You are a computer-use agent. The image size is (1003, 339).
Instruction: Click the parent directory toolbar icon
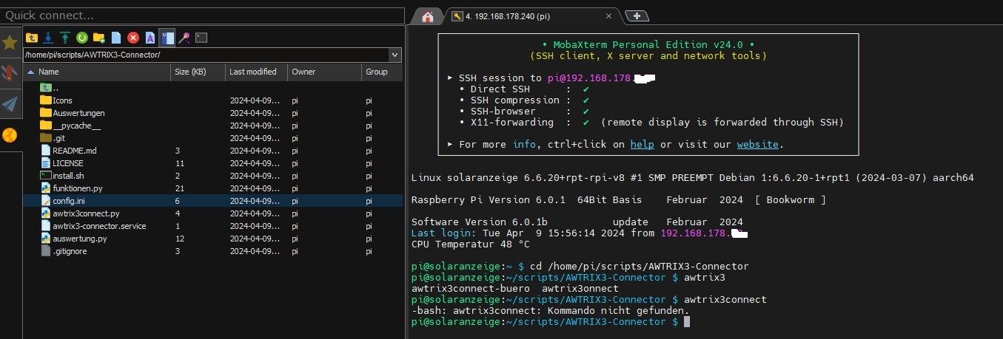[x=31, y=37]
